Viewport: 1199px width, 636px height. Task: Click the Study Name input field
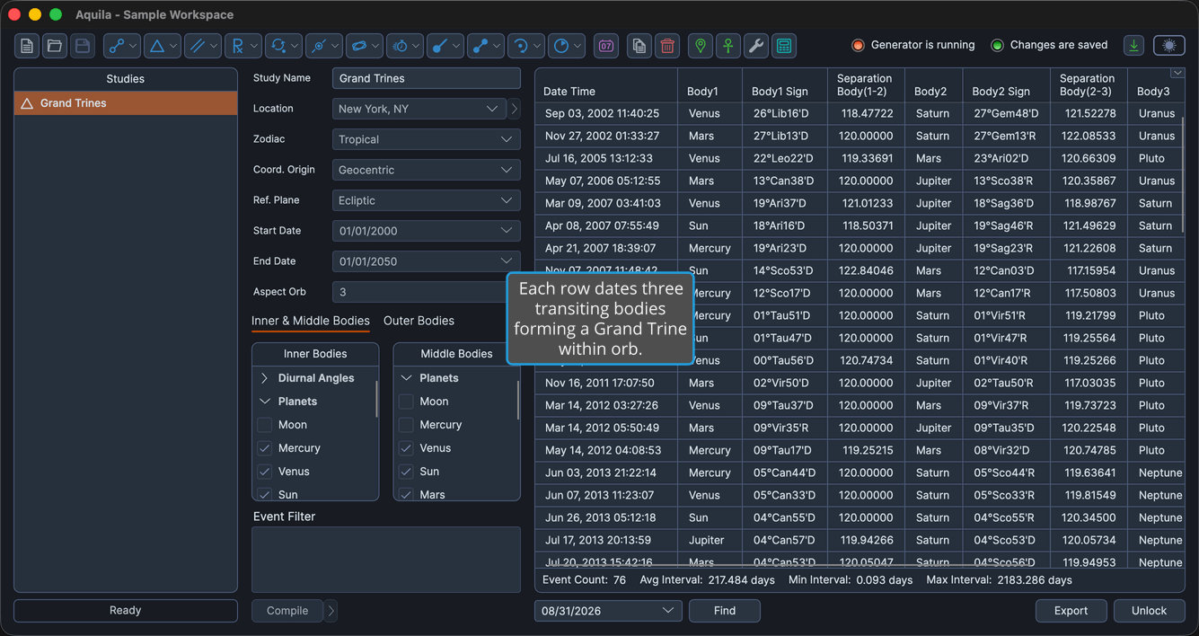point(427,78)
